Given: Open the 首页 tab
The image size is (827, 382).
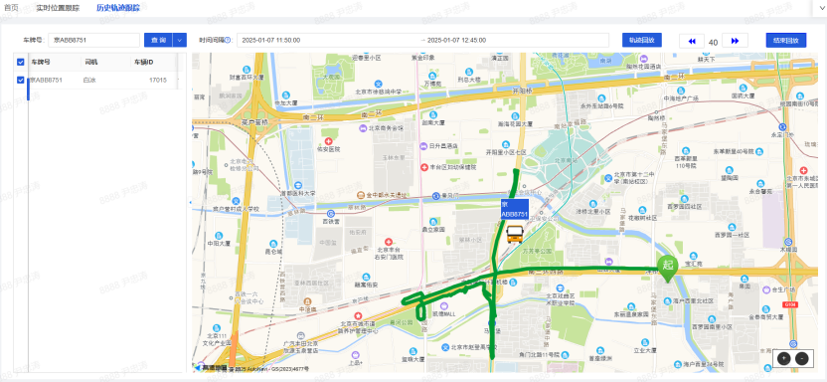Looking at the screenshot, I should [11, 8].
